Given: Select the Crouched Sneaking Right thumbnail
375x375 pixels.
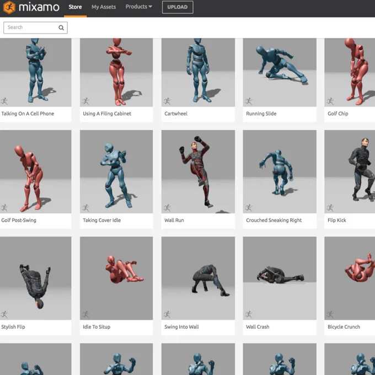Looking at the screenshot, I should [x=280, y=172].
